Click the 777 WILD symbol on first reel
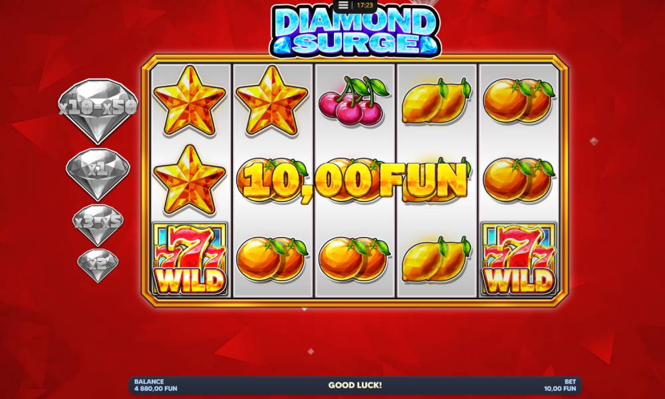This screenshot has width=665, height=399. (x=190, y=259)
